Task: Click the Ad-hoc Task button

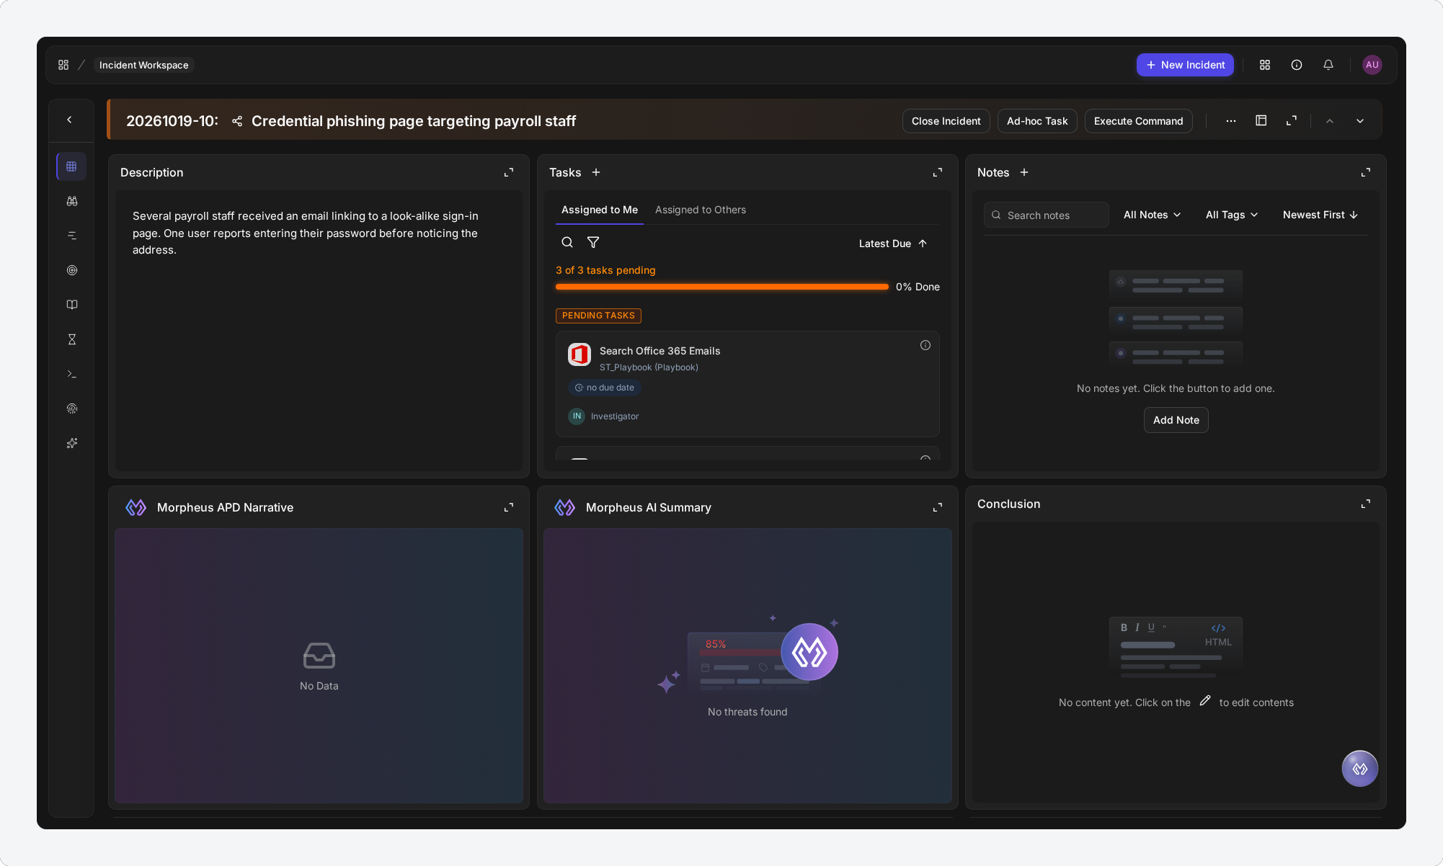Action: click(x=1037, y=121)
